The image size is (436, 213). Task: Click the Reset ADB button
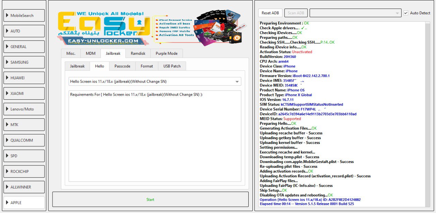coord(270,13)
